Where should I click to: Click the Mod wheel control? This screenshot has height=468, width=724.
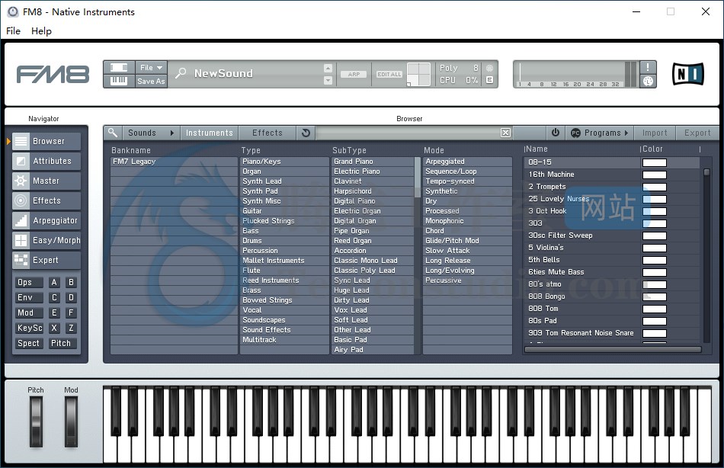[71, 422]
